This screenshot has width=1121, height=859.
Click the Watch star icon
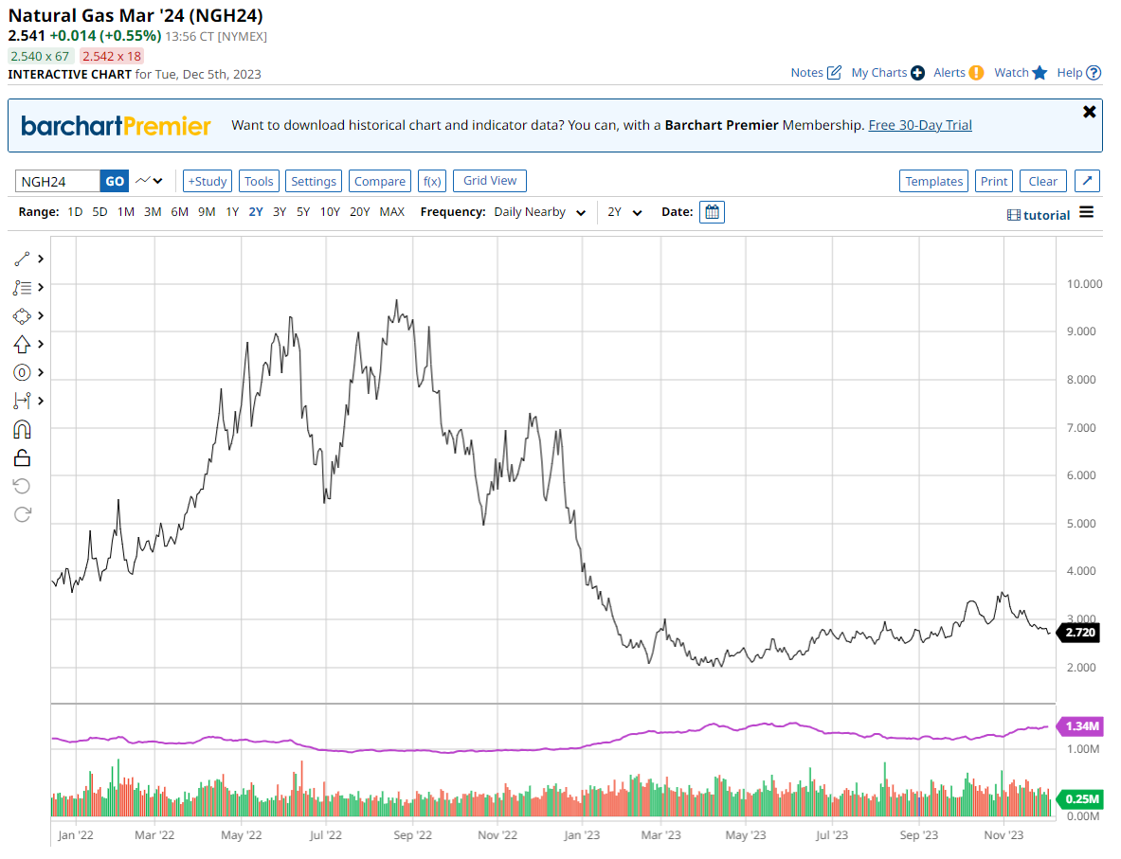tap(1040, 73)
